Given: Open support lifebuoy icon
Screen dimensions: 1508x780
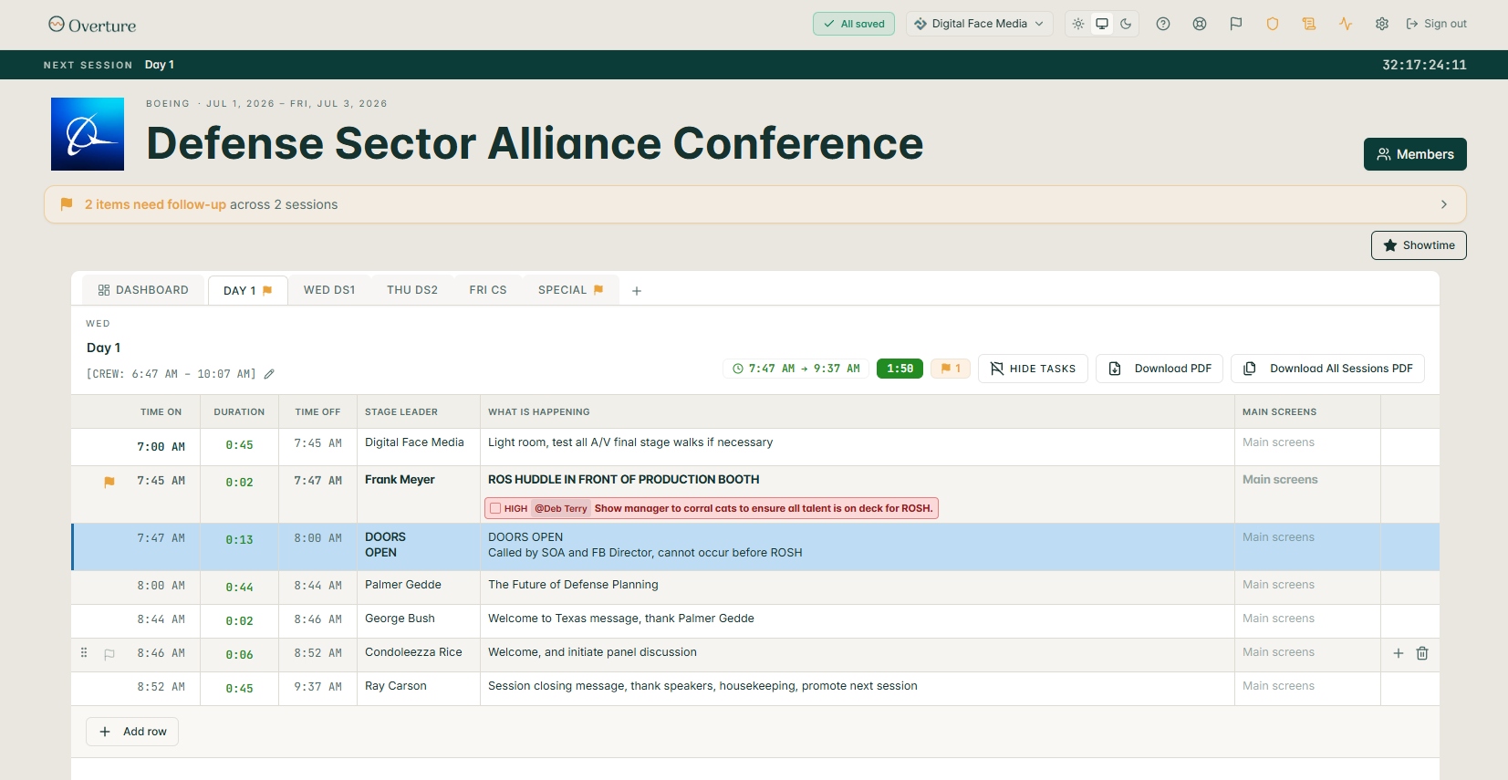Looking at the screenshot, I should pyautogui.click(x=1200, y=24).
